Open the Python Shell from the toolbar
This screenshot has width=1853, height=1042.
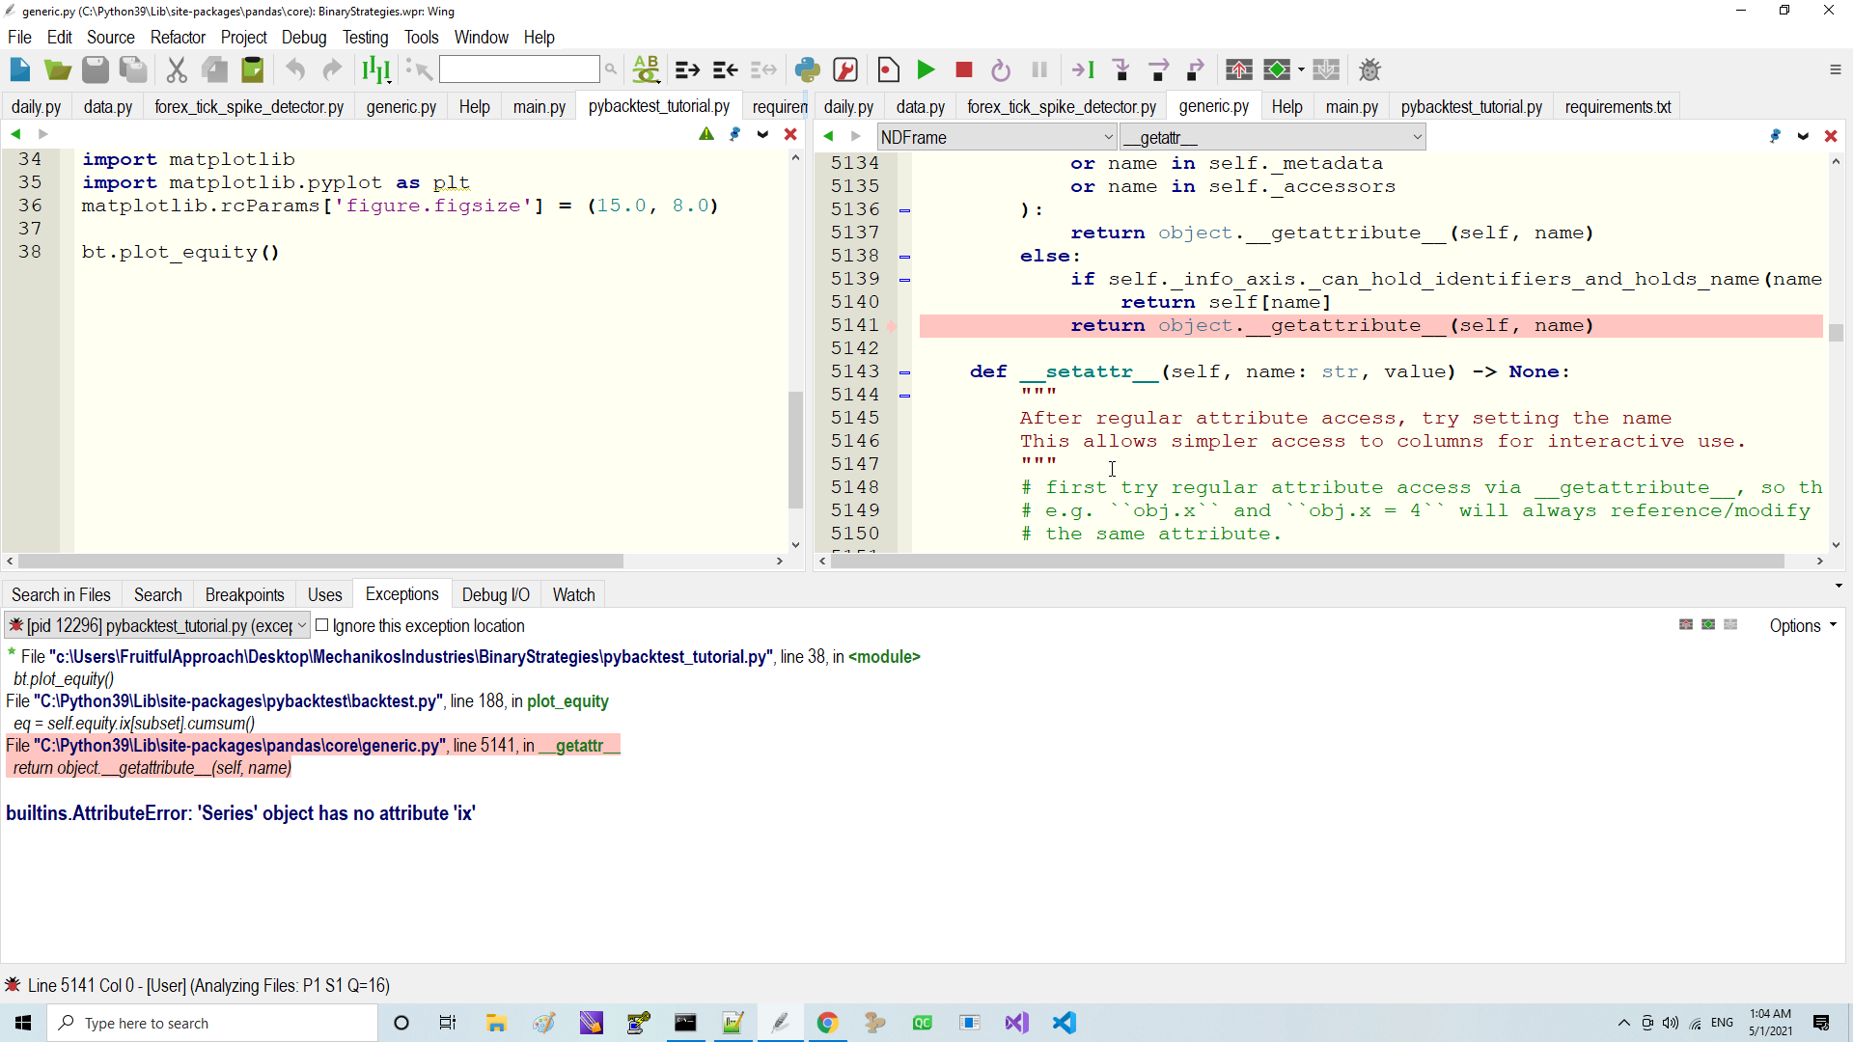[808, 69]
